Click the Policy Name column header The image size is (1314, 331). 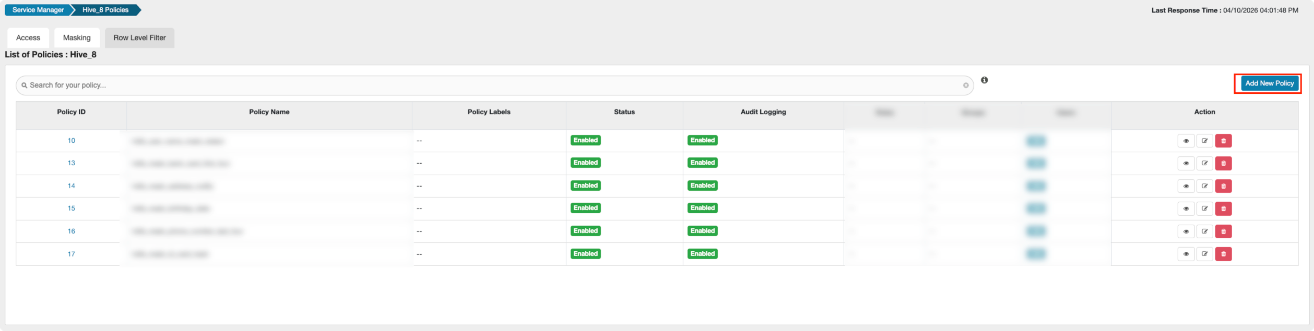tap(269, 112)
